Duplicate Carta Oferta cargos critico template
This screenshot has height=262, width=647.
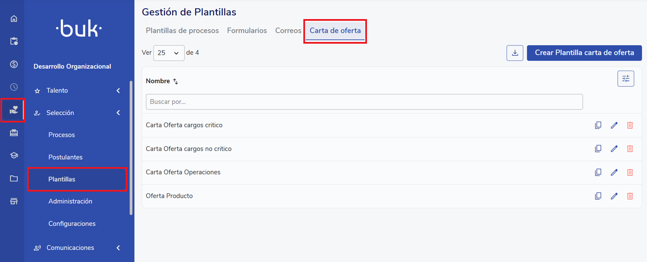tap(598, 125)
